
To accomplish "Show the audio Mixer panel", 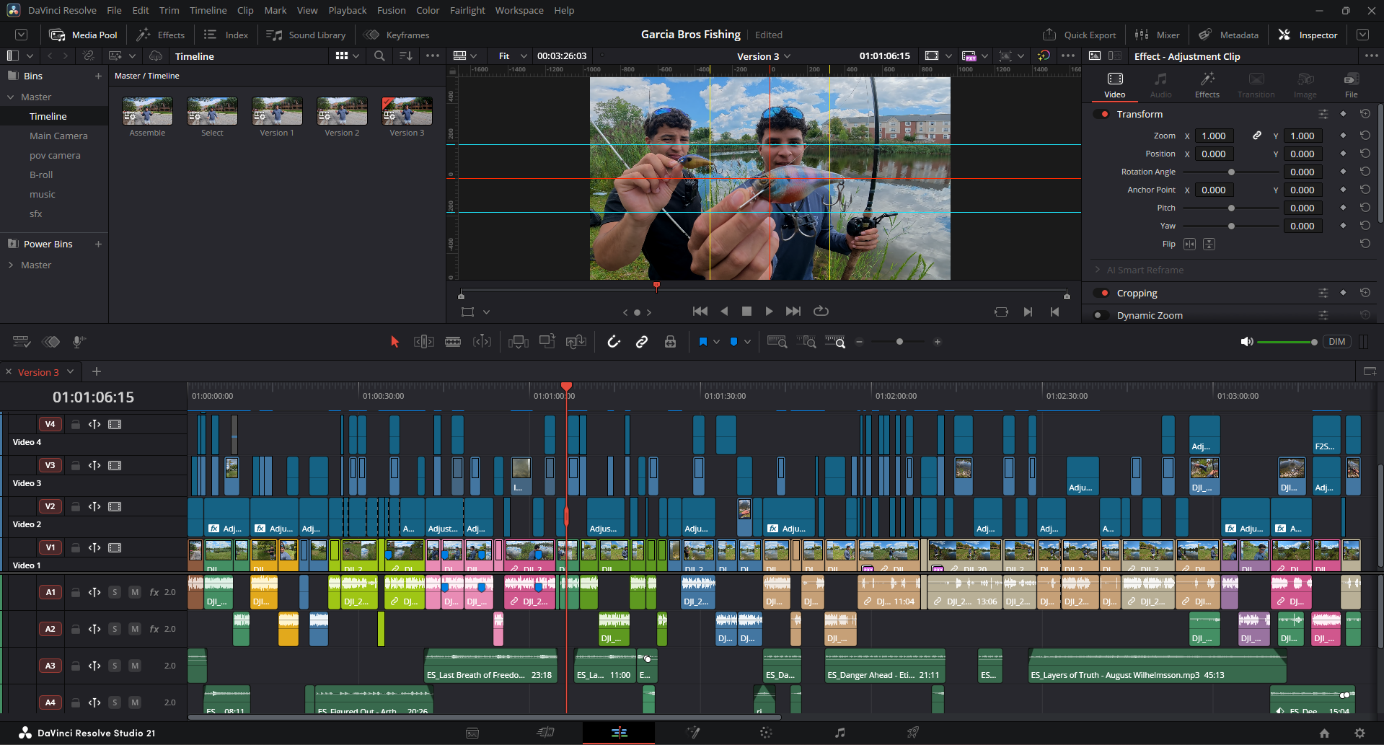I will (x=1157, y=35).
